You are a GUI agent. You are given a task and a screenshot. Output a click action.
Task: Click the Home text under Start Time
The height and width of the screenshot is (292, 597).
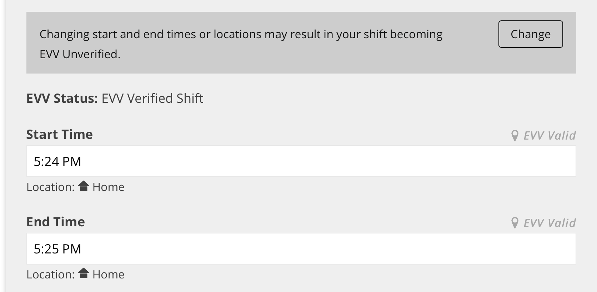[x=108, y=187]
